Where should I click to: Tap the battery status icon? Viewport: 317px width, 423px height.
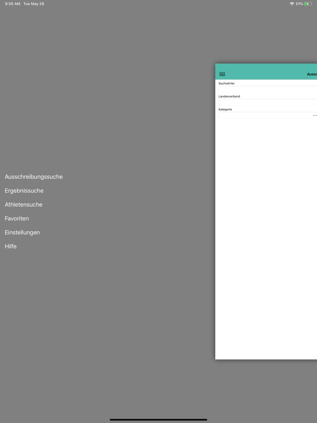[x=308, y=4]
